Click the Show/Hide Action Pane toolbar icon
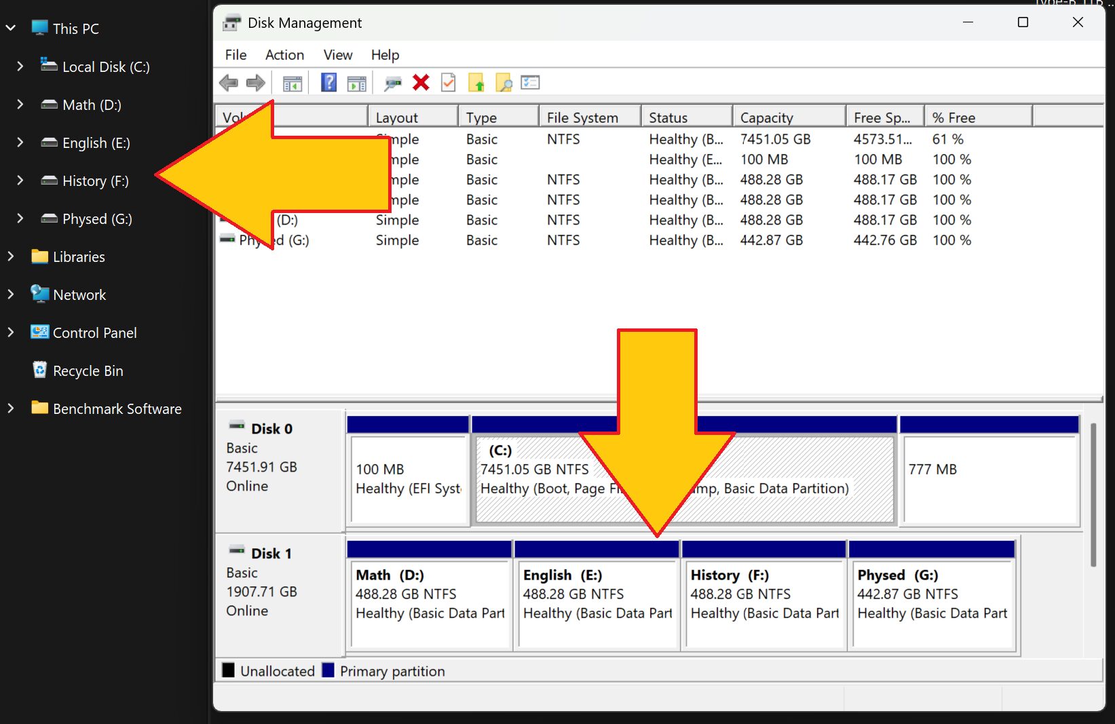The width and height of the screenshot is (1115, 724). (356, 83)
